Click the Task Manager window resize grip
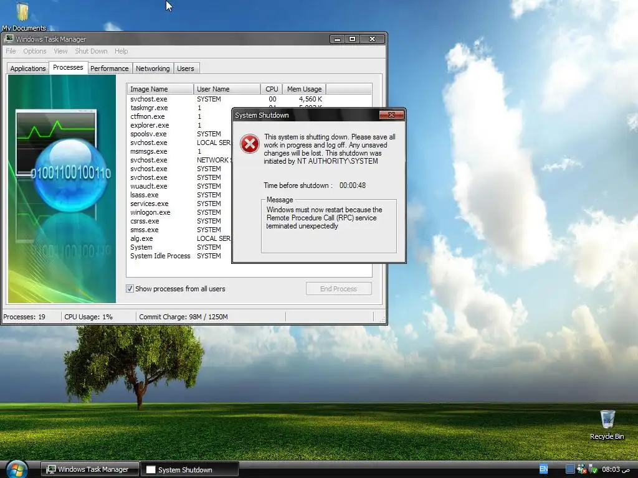This screenshot has height=478, width=638. pyautogui.click(x=382, y=319)
